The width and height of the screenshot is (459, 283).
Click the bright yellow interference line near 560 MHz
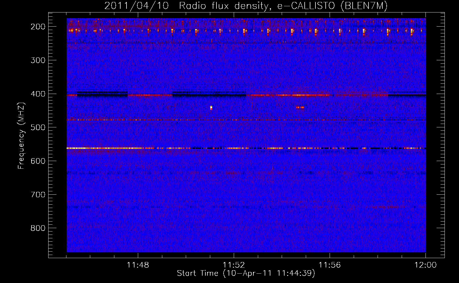(246, 148)
